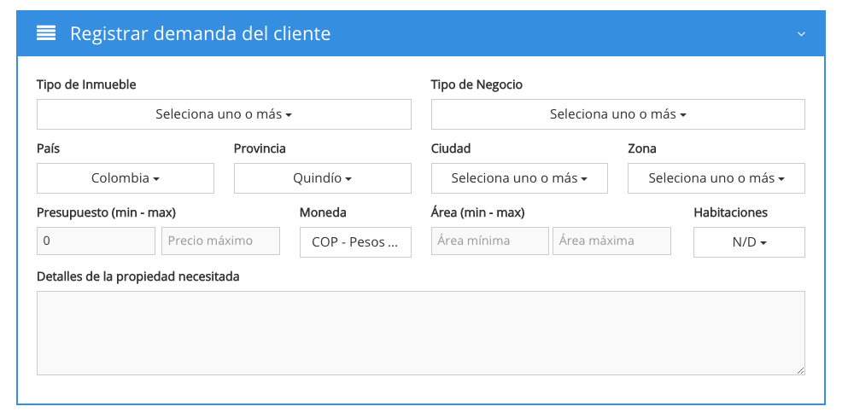Open the Tipo de Inmueble dropdown
The width and height of the screenshot is (848, 418).
coord(224,114)
